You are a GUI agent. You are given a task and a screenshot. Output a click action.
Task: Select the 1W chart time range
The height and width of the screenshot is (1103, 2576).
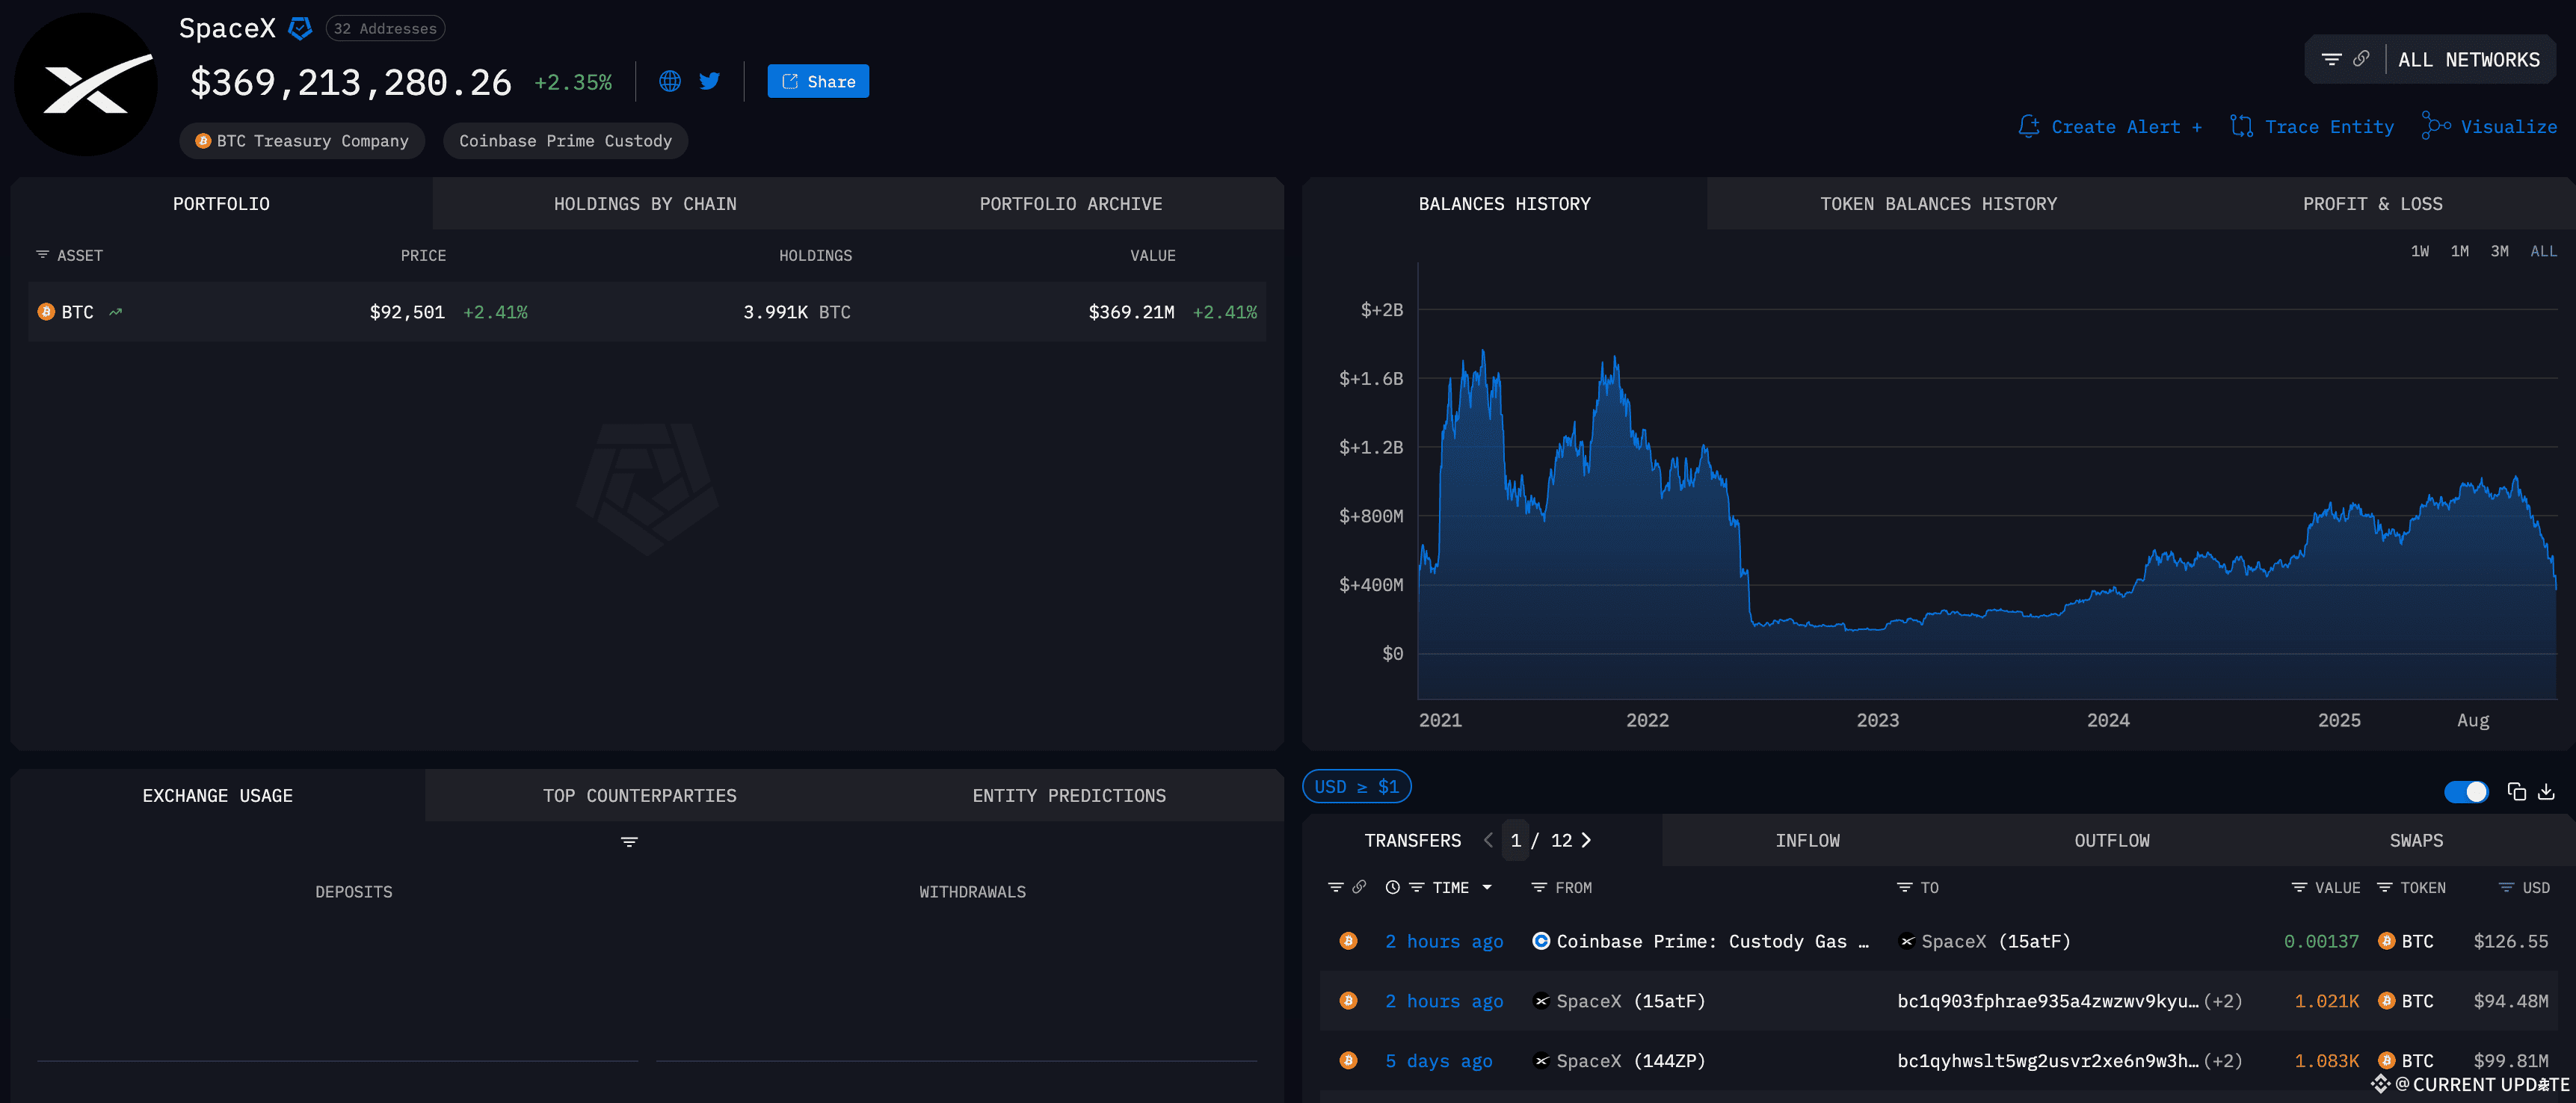coord(2419,251)
